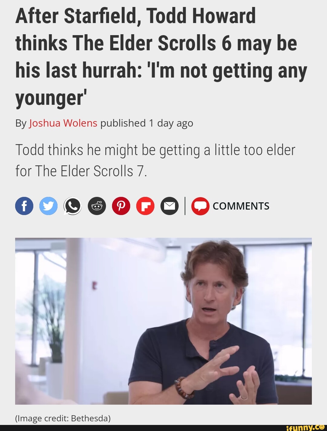Click the vertical divider before COMMENTS
This screenshot has height=431, width=327.
click(x=185, y=206)
